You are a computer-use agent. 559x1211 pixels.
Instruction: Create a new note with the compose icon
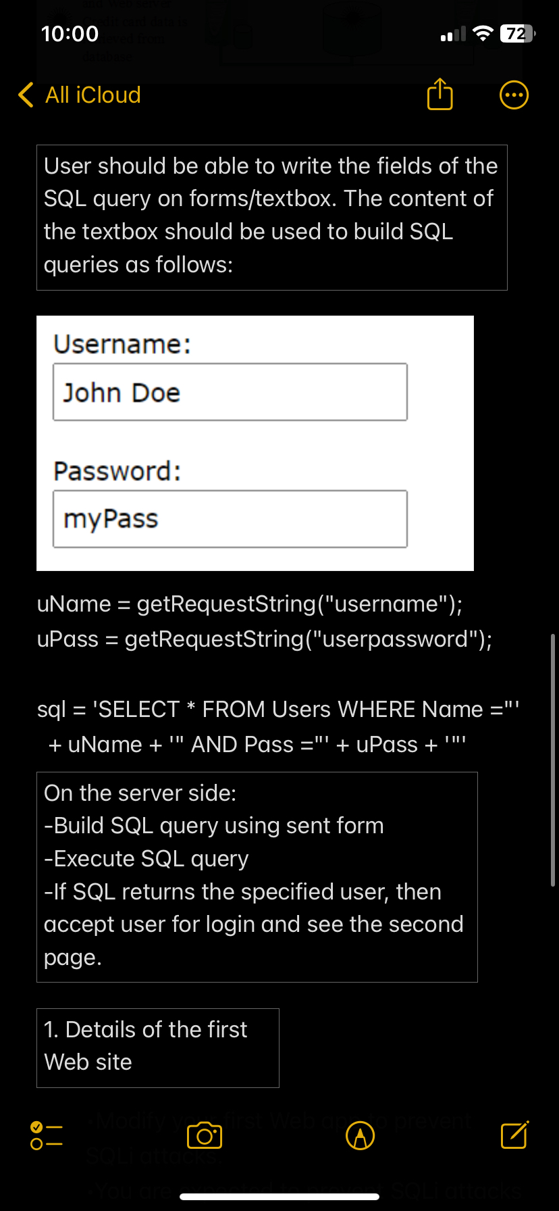(x=514, y=1135)
